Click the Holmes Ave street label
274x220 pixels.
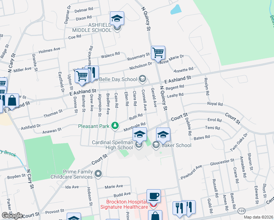49,50
